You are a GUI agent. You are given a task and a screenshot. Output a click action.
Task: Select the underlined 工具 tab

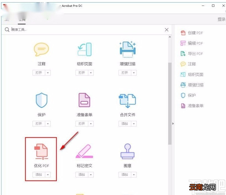22,20
